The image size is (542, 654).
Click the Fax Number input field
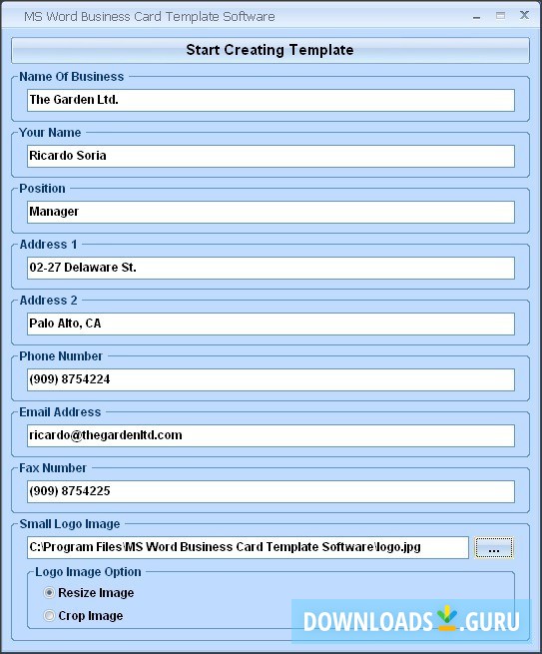271,491
